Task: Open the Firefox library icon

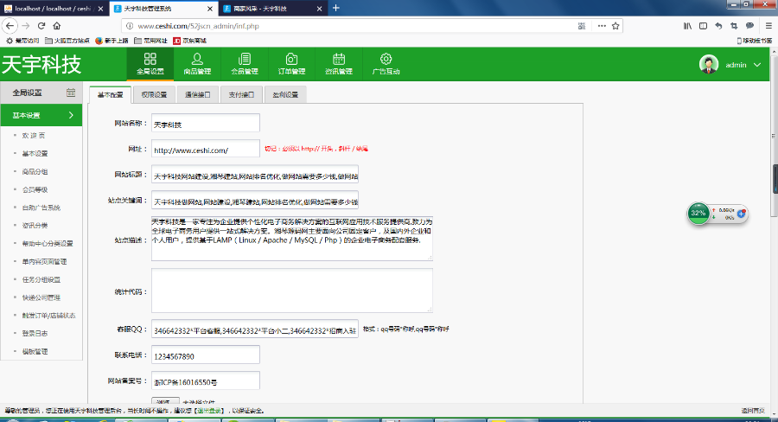Action: click(x=687, y=26)
